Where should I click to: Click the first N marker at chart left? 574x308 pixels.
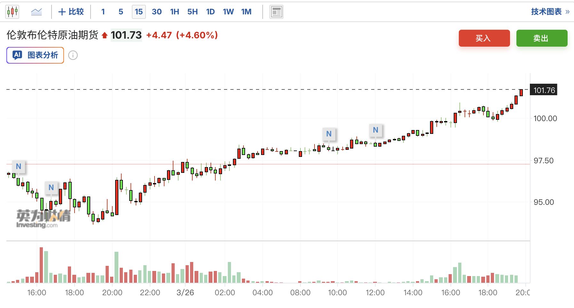click(x=19, y=166)
